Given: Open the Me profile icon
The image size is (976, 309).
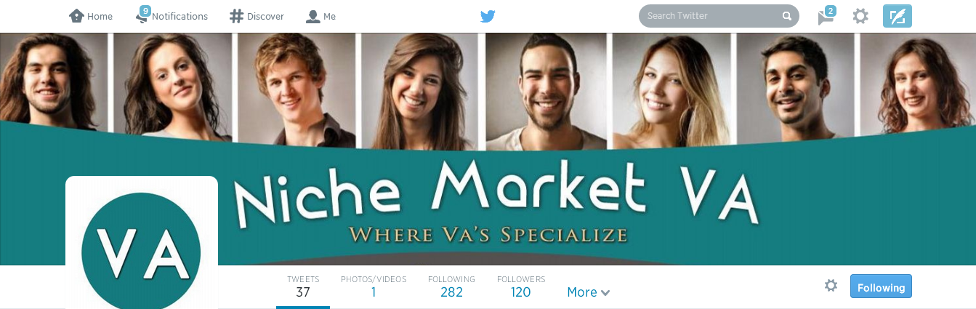Looking at the screenshot, I should coord(313,16).
